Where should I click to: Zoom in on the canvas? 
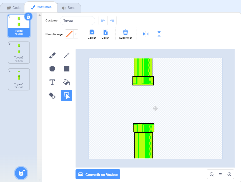pos(229,174)
